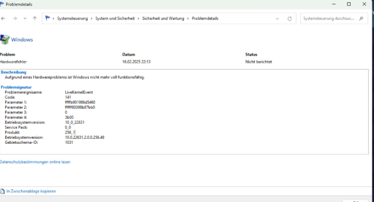
Task: Click the hardware problem description sentence
Action: point(75,77)
